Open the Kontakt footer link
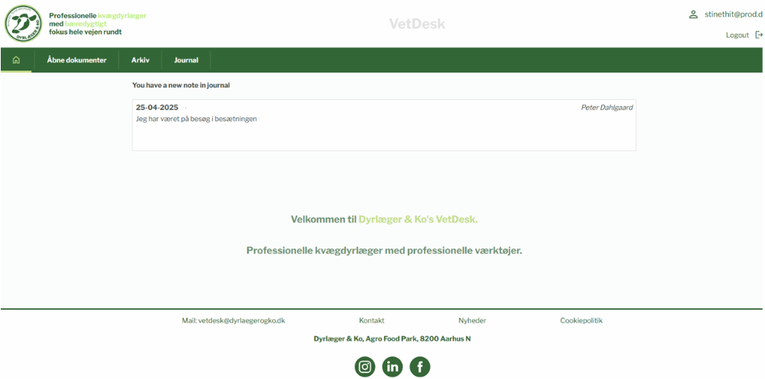Screen dimensions: 765x379 [x=371, y=320]
